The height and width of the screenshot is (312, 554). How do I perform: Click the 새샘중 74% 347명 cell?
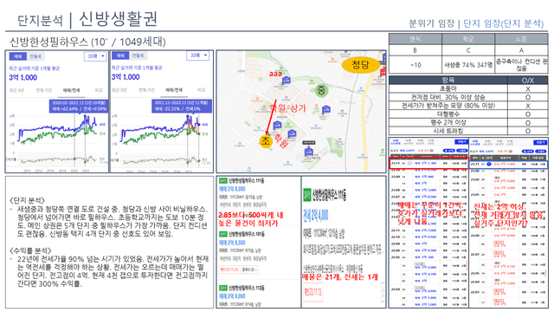tap(468, 65)
